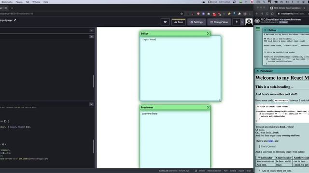Go forward in the right browser window

pos(262,14)
